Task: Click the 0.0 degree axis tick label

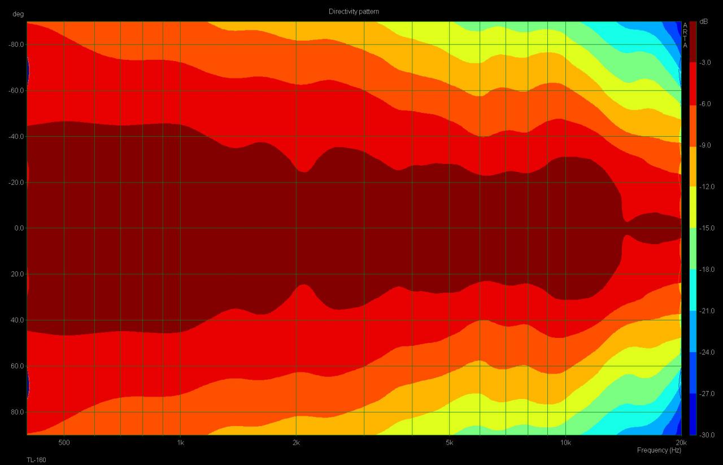Action: pos(17,228)
